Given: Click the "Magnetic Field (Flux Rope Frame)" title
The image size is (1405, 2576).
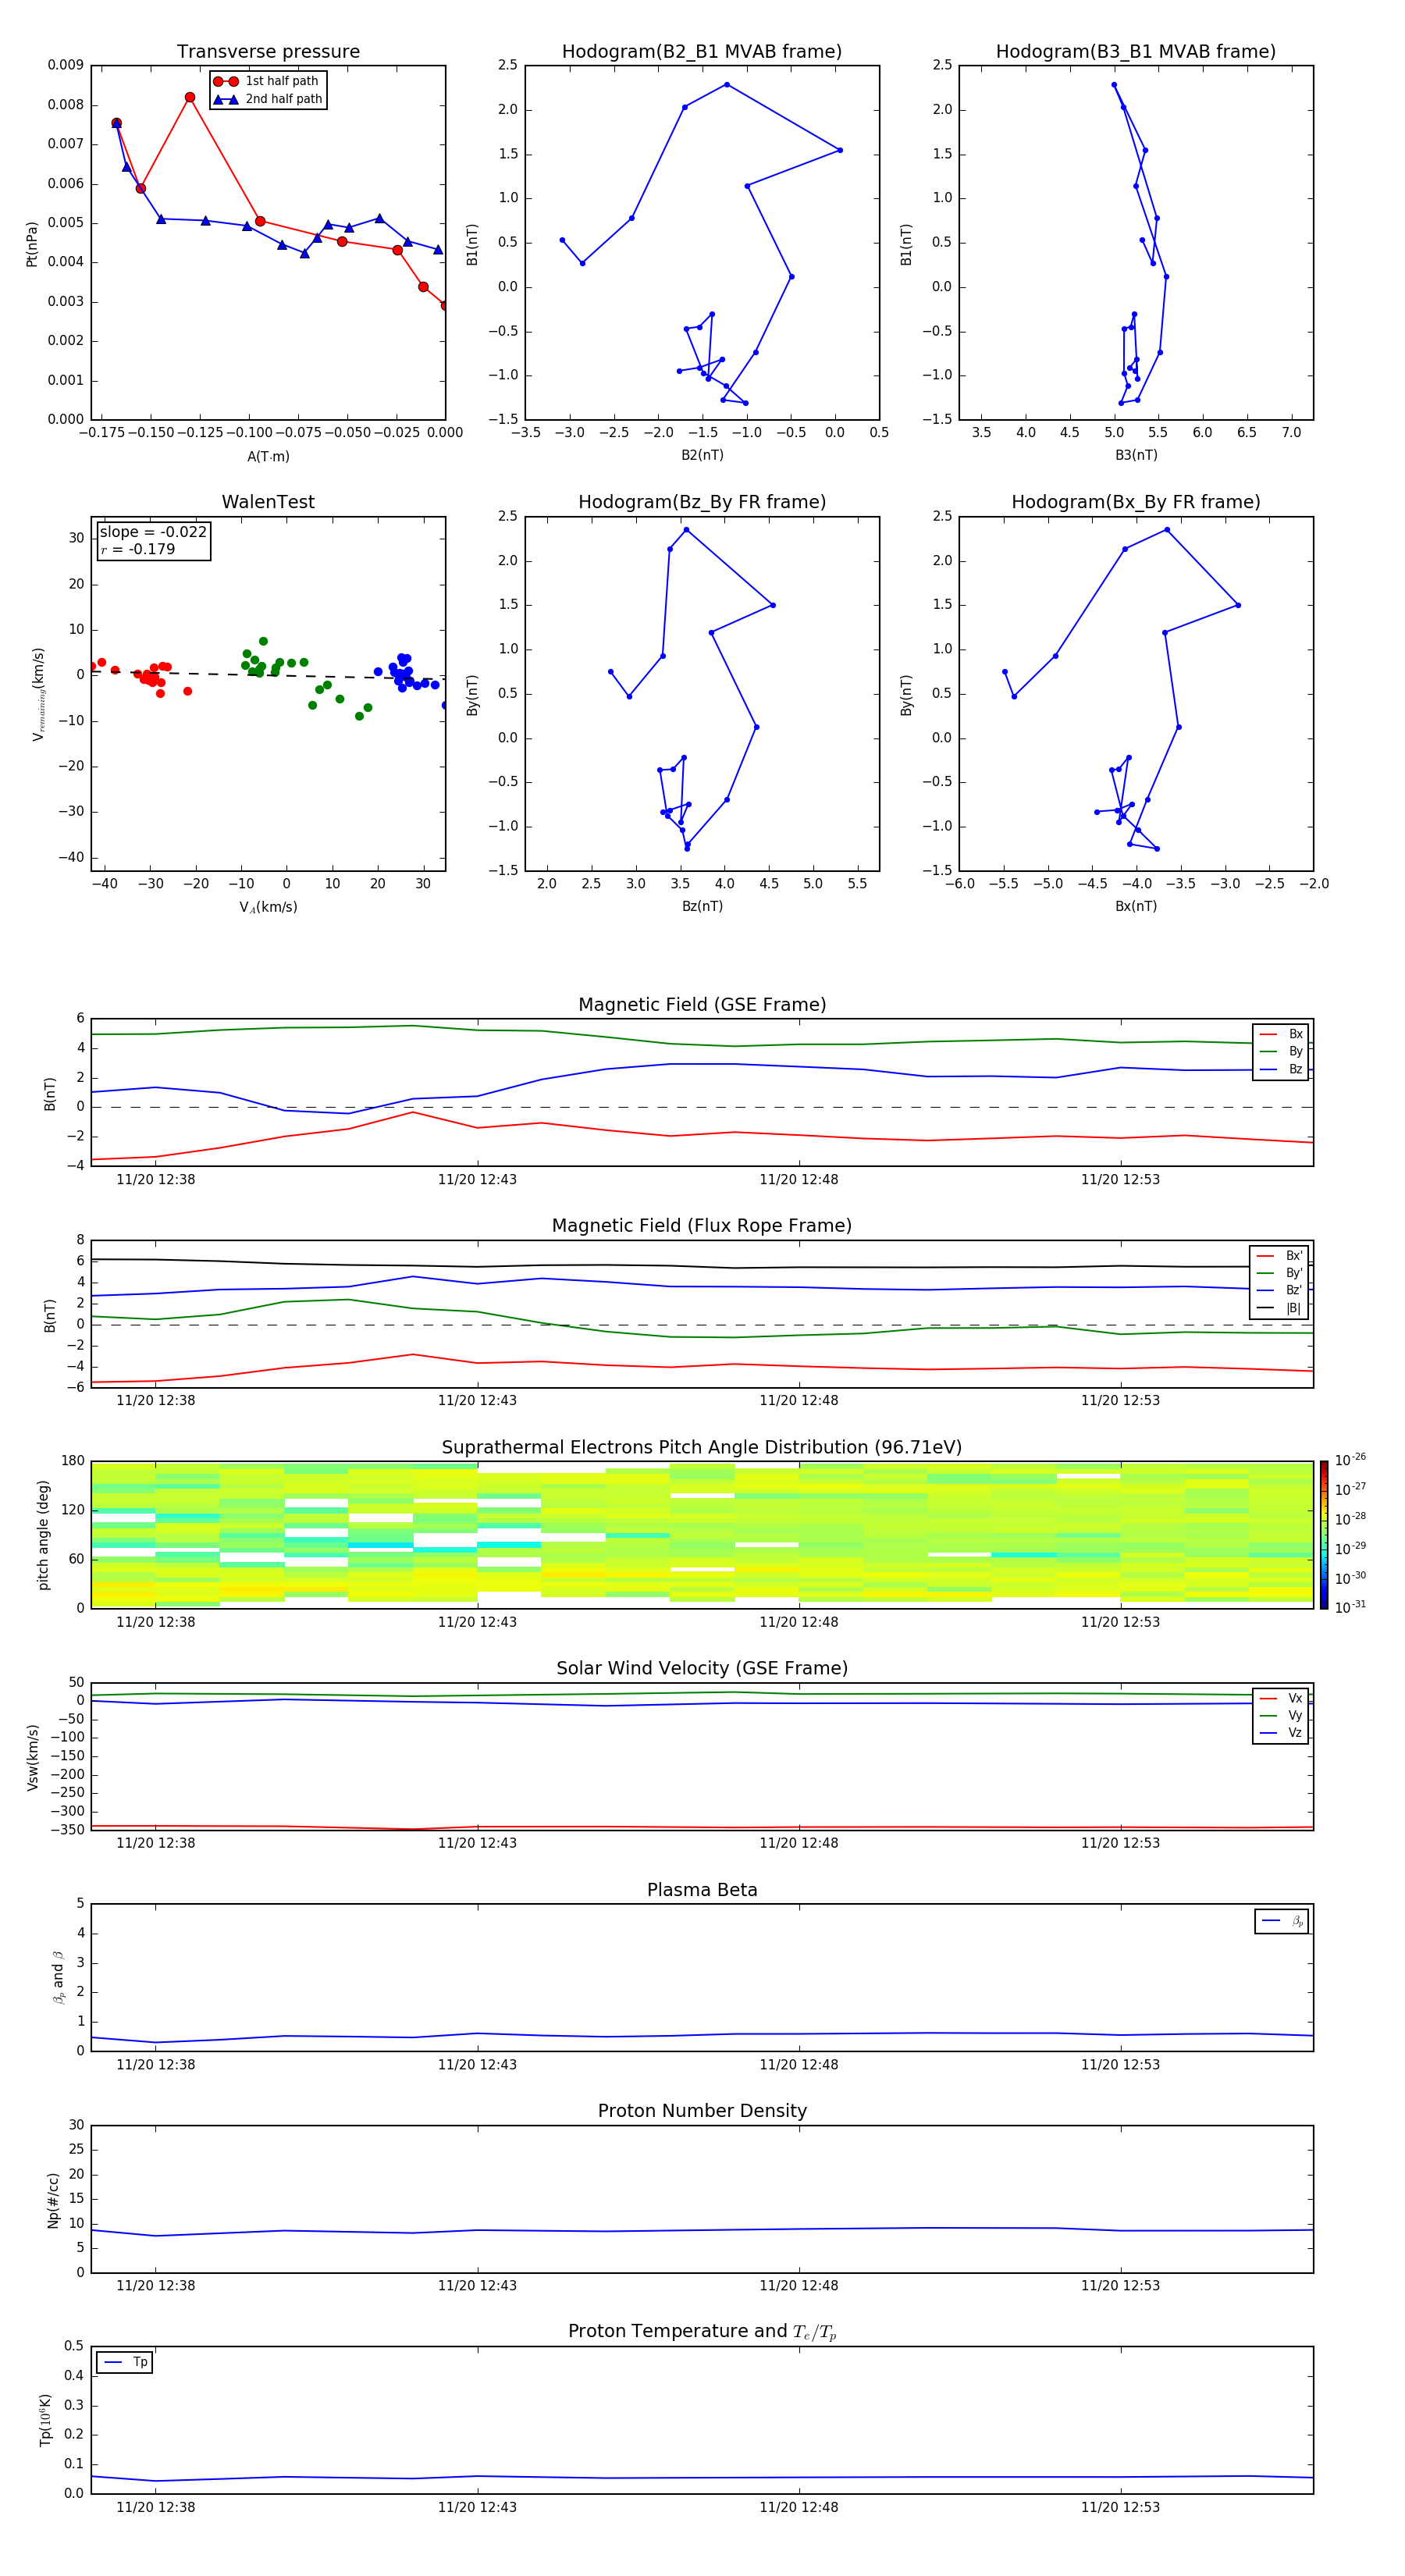Looking at the screenshot, I should point(702,1226).
